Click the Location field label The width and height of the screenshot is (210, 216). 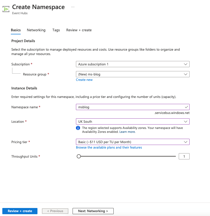pyautogui.click(x=18, y=121)
